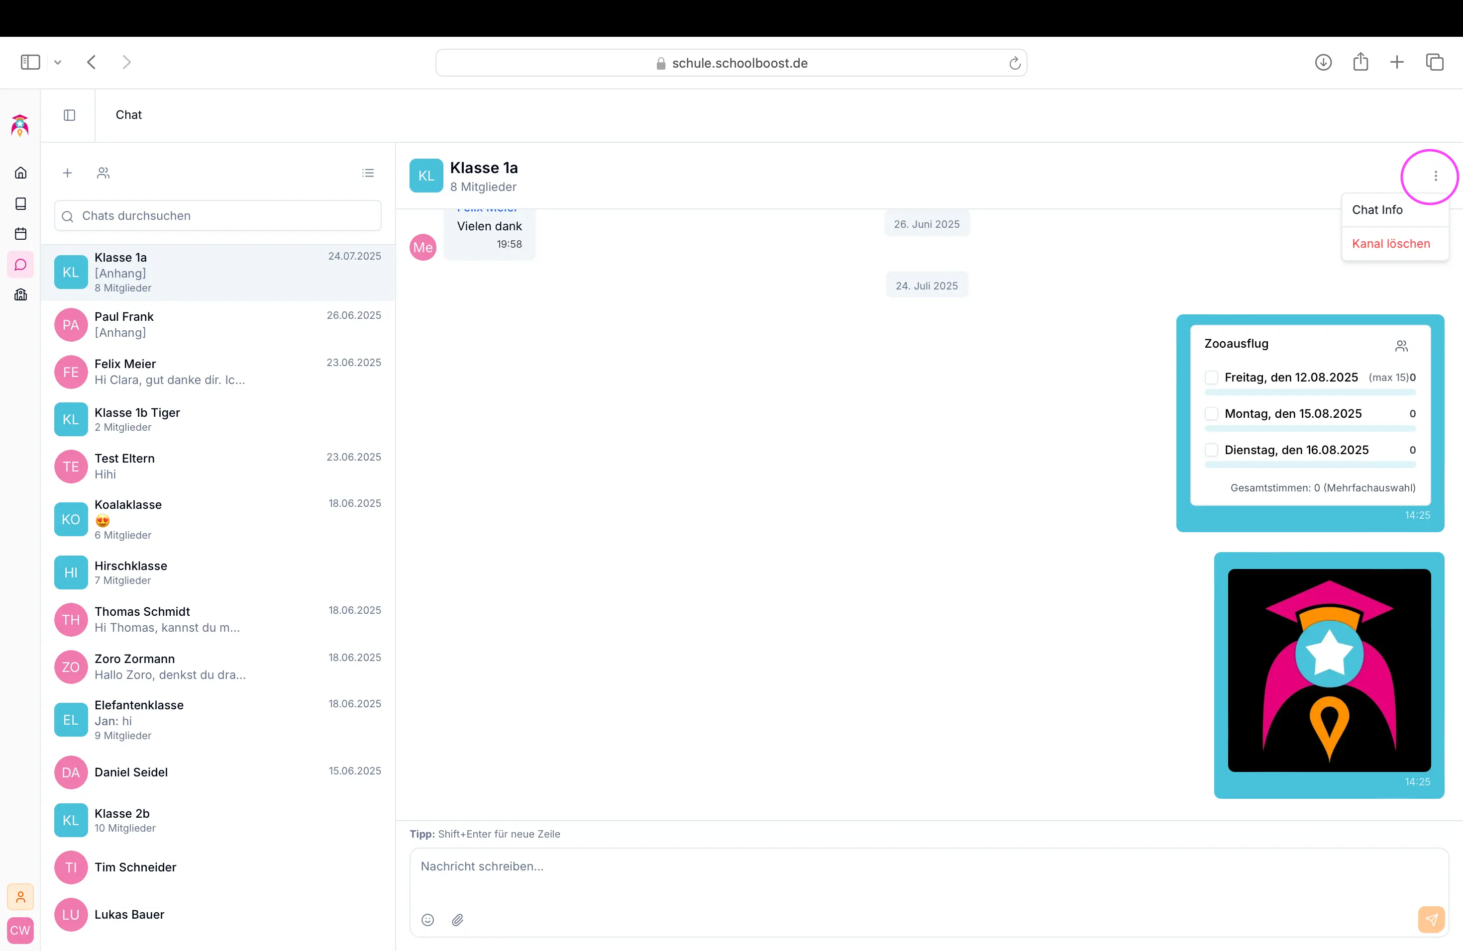This screenshot has height=951, width=1463.
Task: Open the home icon in sidebar
Action: click(20, 173)
